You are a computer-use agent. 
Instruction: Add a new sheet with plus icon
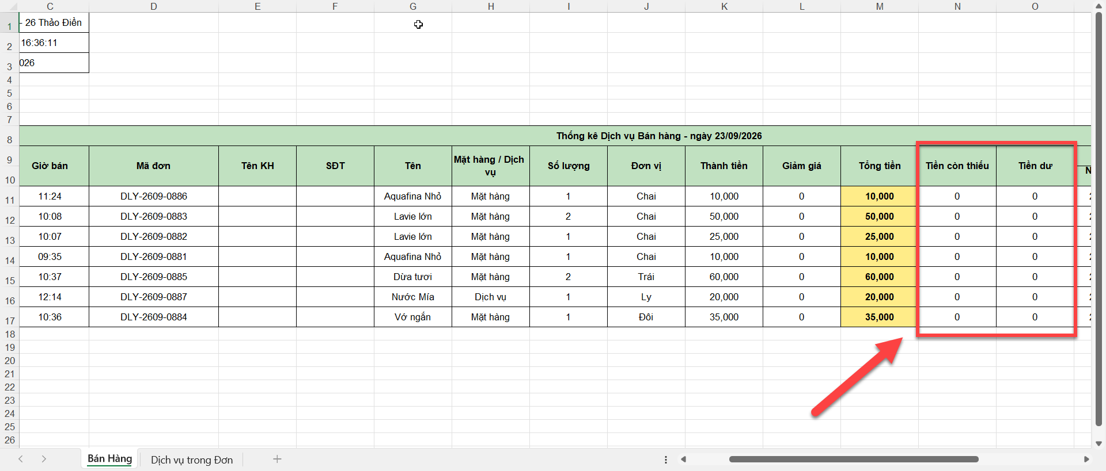277,459
